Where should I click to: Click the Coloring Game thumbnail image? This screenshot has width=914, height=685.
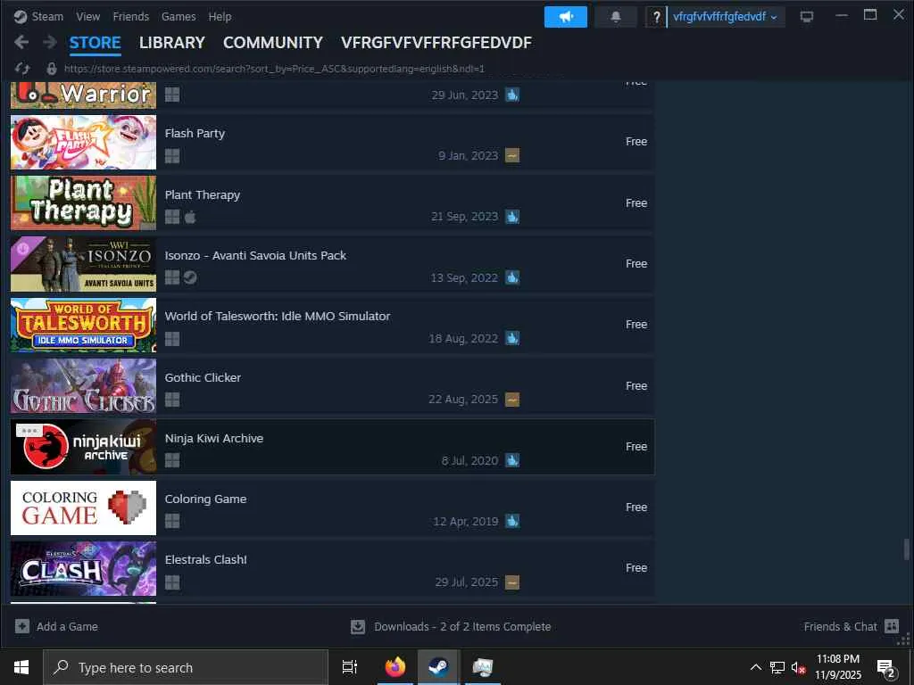click(83, 508)
